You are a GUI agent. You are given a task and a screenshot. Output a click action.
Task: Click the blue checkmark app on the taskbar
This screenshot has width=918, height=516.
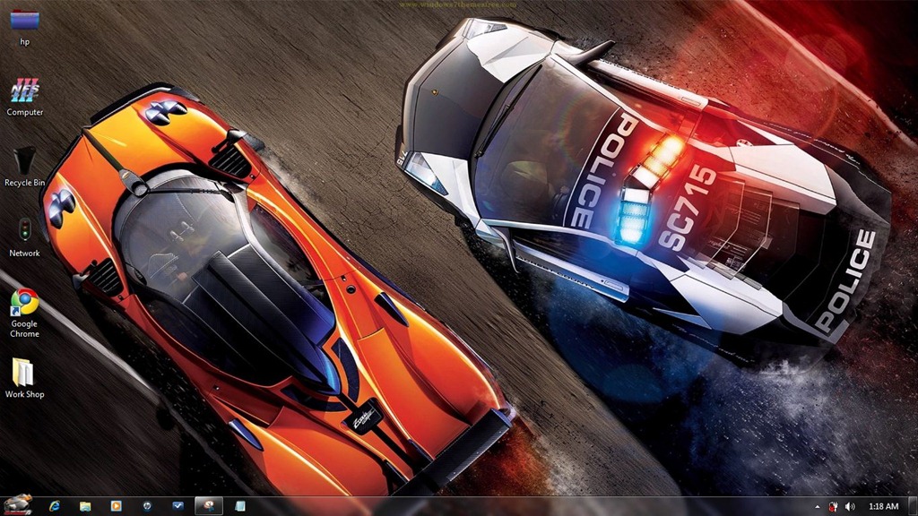177,508
